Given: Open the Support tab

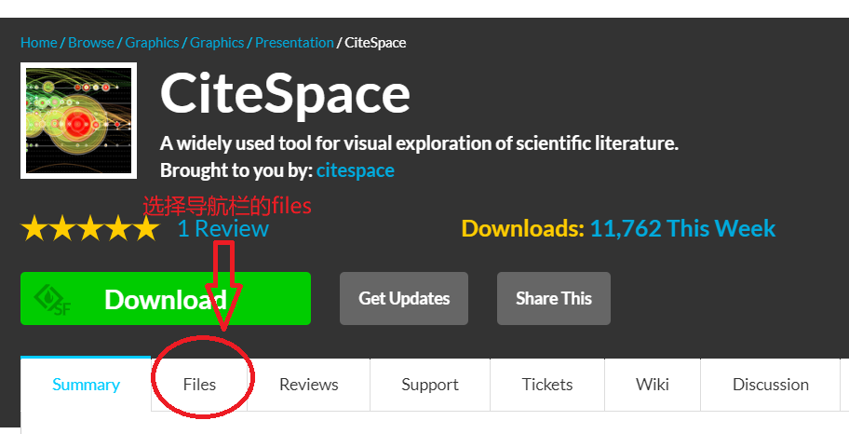Looking at the screenshot, I should 430,384.
